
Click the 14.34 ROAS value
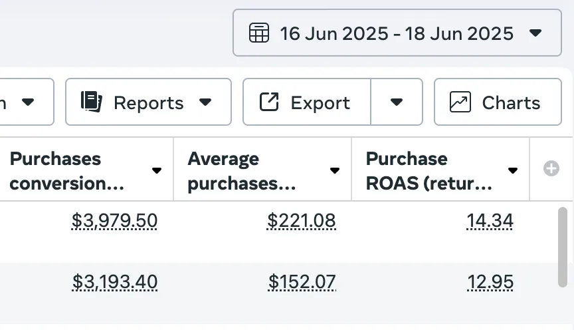[490, 220]
